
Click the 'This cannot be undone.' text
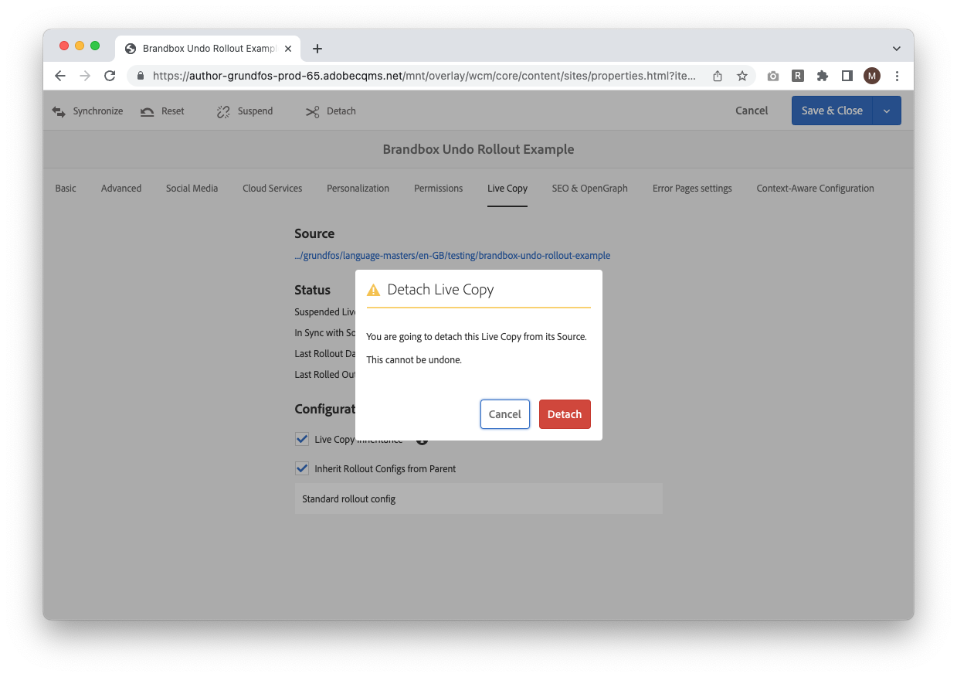coord(414,360)
